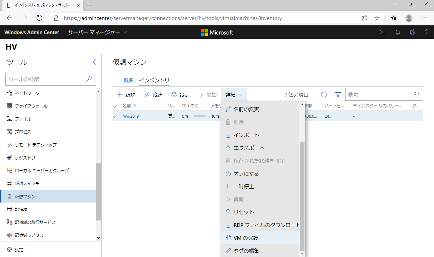This screenshot has width=434, height=257.
Task: Open 設定 at the bottom of sidebar
Action: 15,250
